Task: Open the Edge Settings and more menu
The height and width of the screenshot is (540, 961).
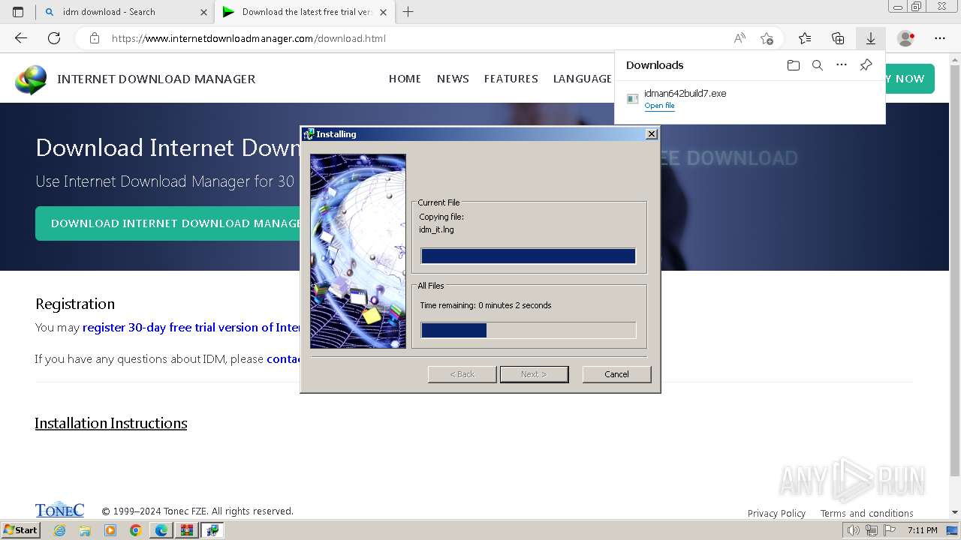Action: 940,38
